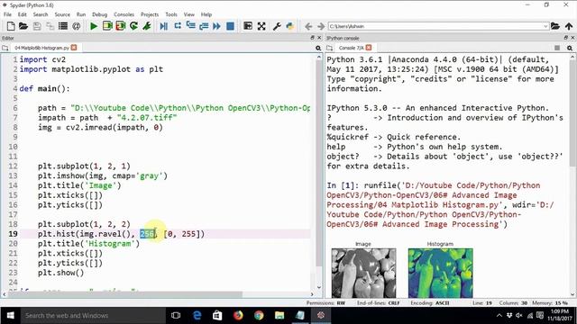This screenshot has width=577, height=324.
Task: Click the @ symbol finder icon
Action: tap(76, 26)
